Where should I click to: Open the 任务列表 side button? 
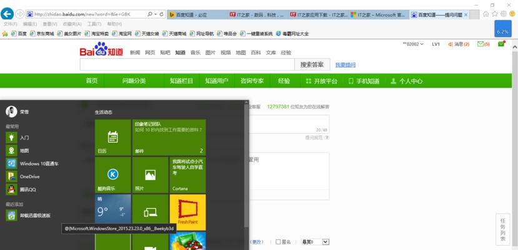[502, 230]
